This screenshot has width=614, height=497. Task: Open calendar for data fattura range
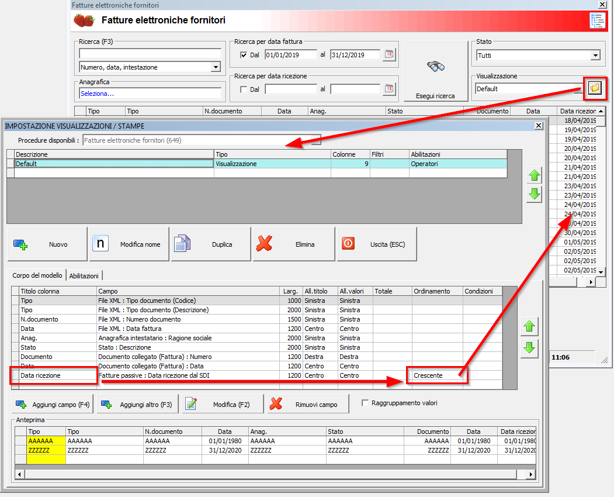(x=389, y=54)
